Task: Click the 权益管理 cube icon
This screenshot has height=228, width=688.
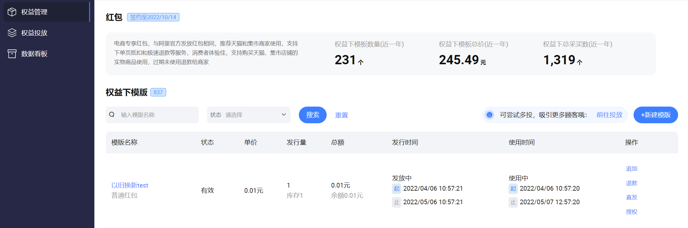Action: click(12, 12)
